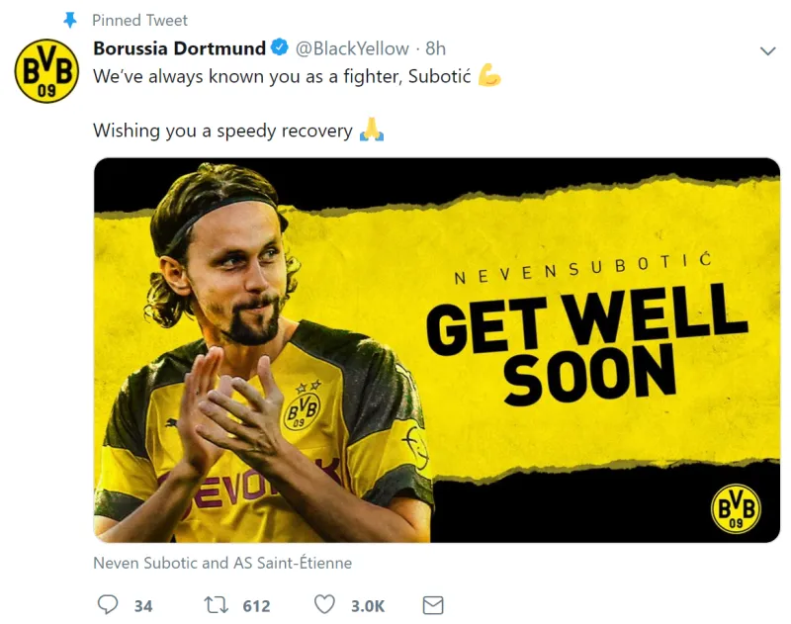Click the reply speech bubble icon
The width and height of the screenshot is (791, 624).
pos(108,604)
